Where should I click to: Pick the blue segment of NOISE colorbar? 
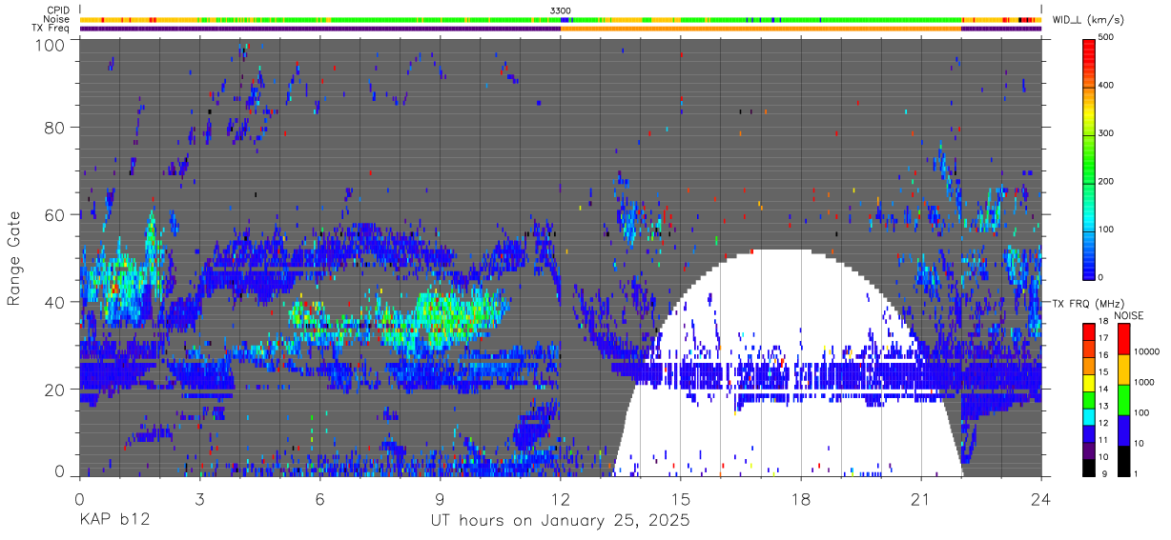[1122, 430]
